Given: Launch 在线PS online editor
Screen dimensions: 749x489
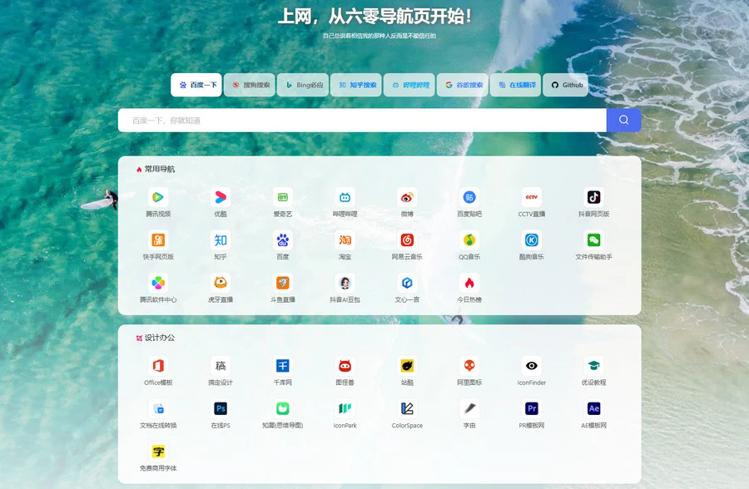Looking at the screenshot, I should click(220, 414).
